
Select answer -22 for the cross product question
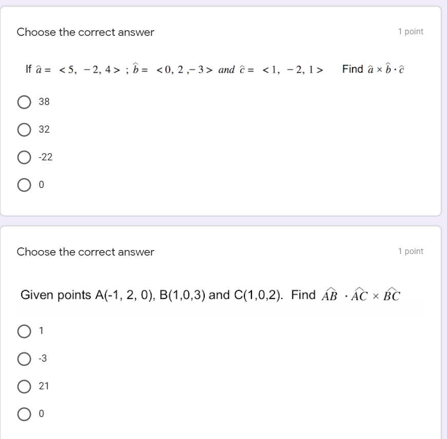pos(24,157)
